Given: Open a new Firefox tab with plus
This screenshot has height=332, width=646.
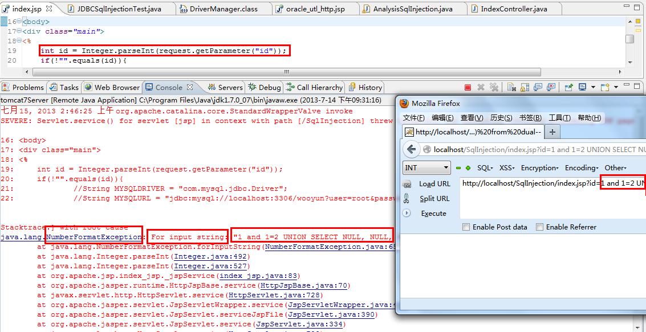Looking at the screenshot, I should 552,132.
